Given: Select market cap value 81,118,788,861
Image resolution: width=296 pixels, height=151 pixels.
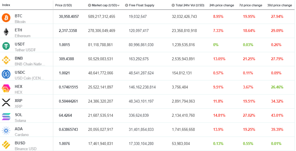Looking at the screenshot, I should 100,45.
